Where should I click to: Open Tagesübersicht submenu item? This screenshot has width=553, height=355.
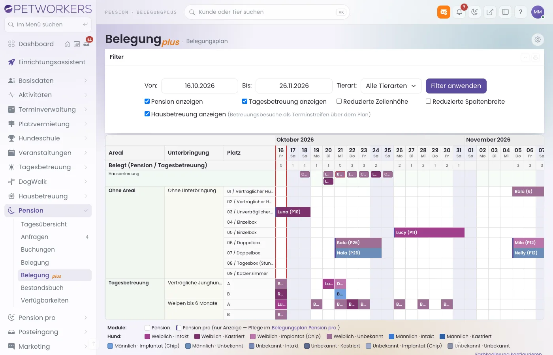click(x=55, y=224)
